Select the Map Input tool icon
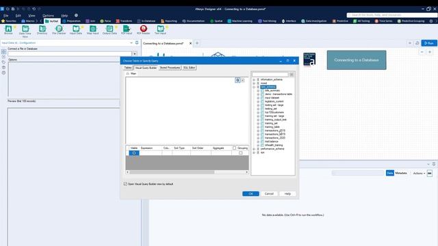The height and width of the screenshot is (246, 438). (93, 29)
